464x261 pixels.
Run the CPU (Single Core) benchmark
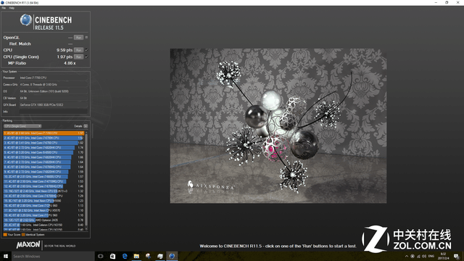(x=78, y=57)
